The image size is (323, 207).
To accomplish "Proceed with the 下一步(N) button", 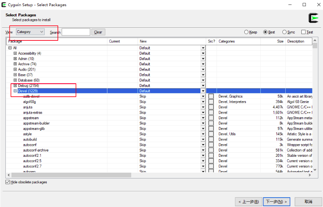I will pyautogui.click(x=276, y=202).
